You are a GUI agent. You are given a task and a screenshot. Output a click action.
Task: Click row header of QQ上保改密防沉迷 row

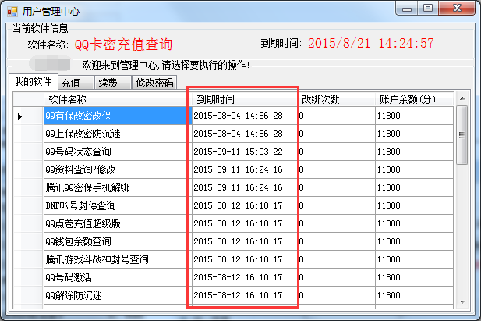[x=29, y=134]
